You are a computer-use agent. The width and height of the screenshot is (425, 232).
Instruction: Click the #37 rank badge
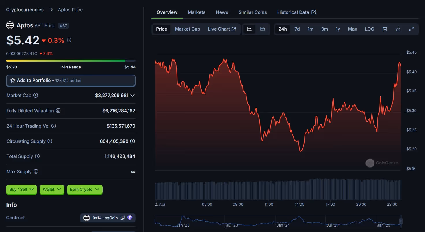pyautogui.click(x=63, y=26)
